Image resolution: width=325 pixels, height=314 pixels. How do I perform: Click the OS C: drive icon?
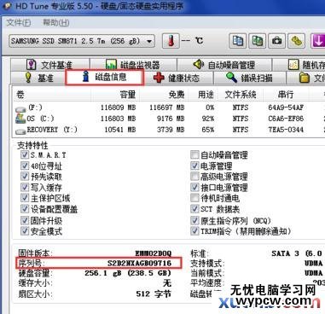tap(20, 119)
